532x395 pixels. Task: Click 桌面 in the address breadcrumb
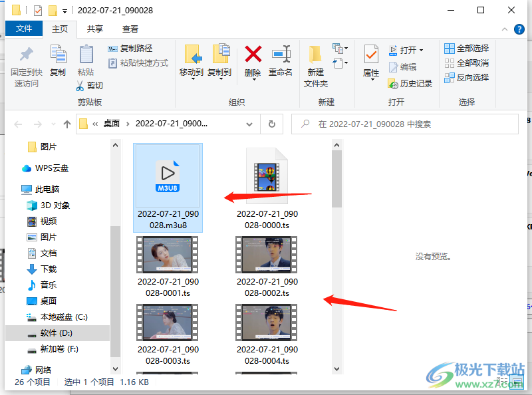[x=112, y=124]
